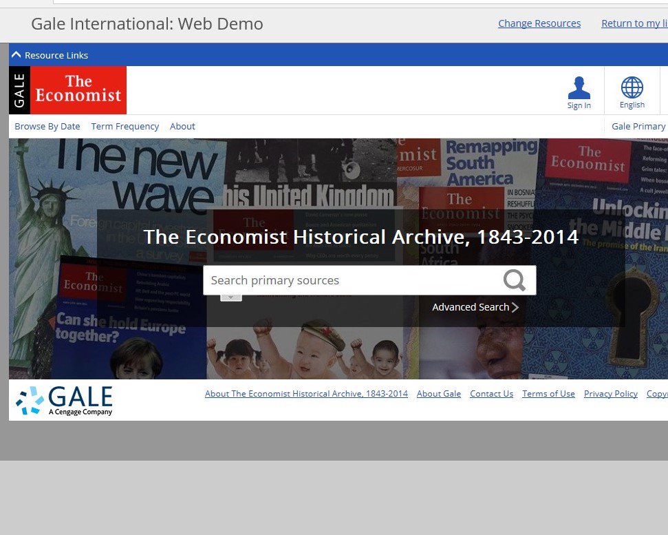Click the black GALE vertical logo
The height and width of the screenshot is (535, 668).
pos(19,90)
